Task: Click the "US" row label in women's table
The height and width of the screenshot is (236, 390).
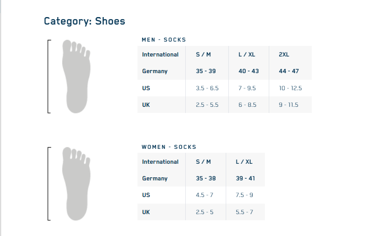Action: click(x=146, y=195)
